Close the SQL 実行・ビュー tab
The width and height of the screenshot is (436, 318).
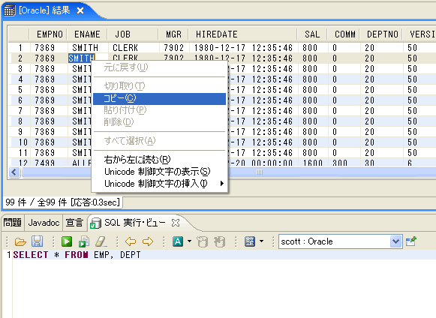coord(176,223)
